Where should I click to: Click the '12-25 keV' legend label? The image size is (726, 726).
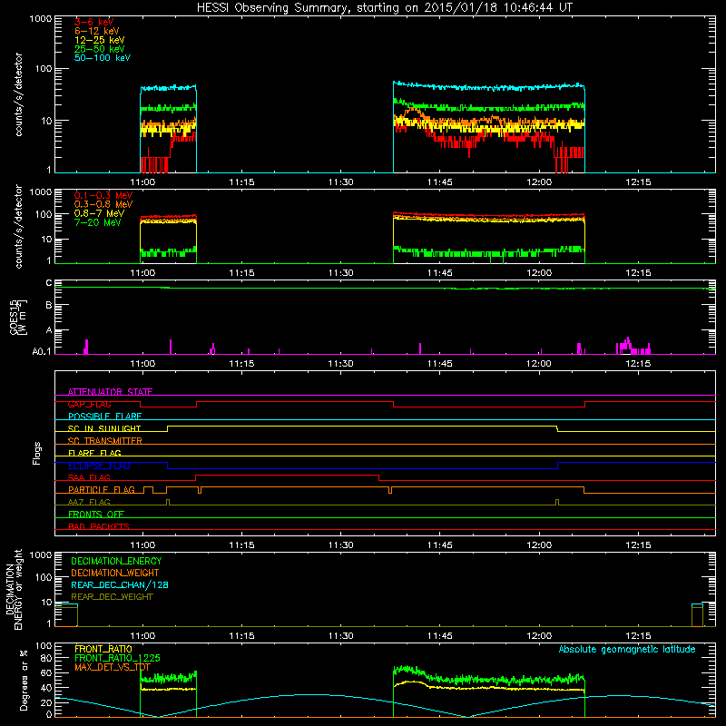tap(99, 40)
